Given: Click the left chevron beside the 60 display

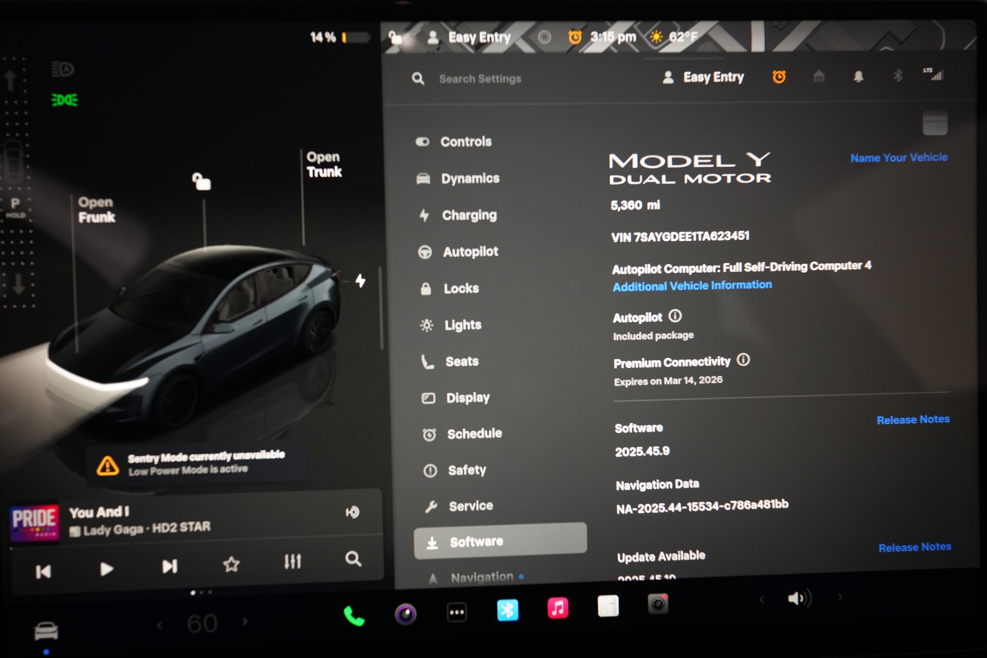Looking at the screenshot, I should [x=160, y=624].
